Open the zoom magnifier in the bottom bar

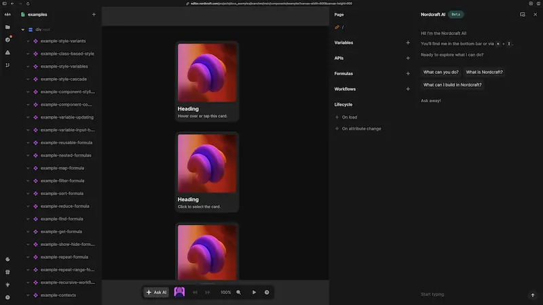coord(239,292)
